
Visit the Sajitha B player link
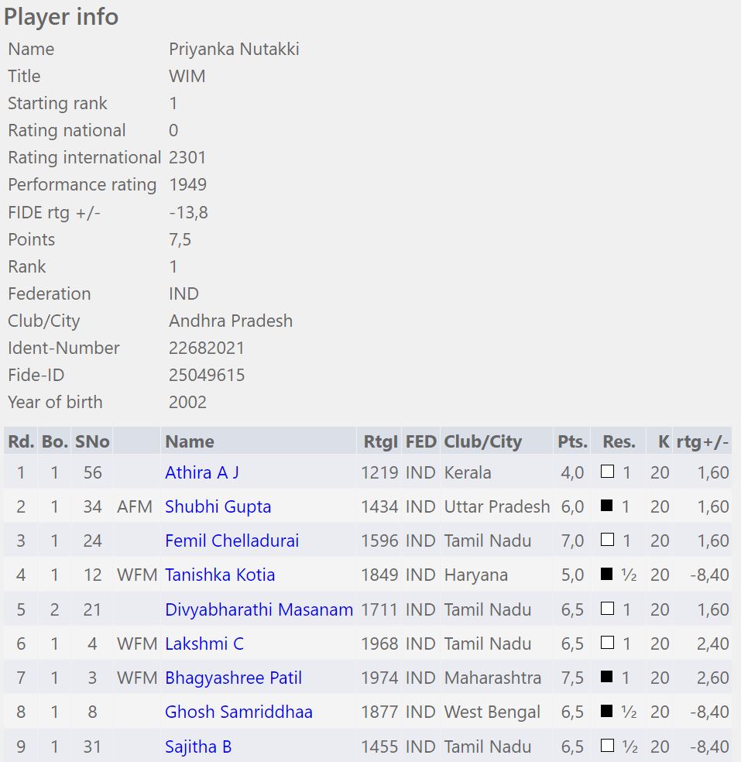click(x=198, y=747)
